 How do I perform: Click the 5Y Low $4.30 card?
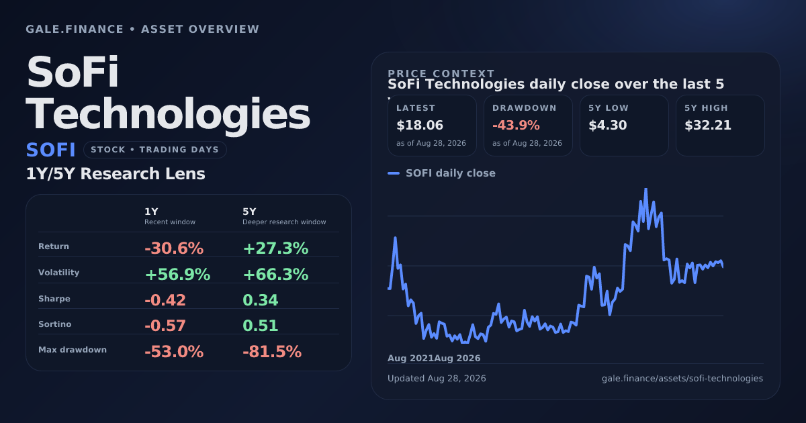click(x=624, y=126)
